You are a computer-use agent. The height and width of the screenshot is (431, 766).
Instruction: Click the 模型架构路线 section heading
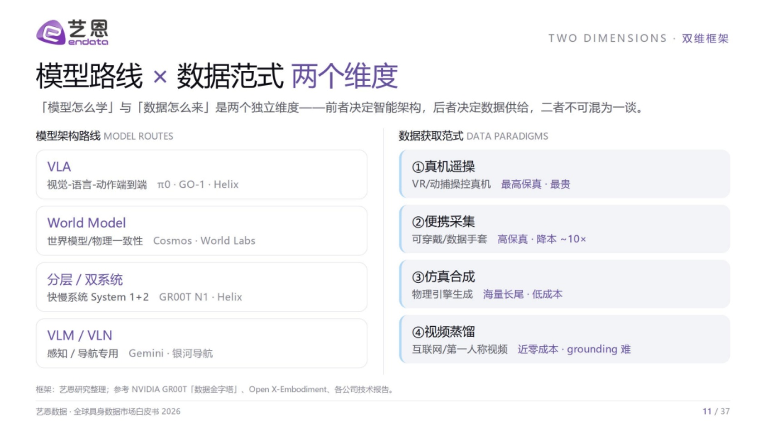(x=68, y=136)
